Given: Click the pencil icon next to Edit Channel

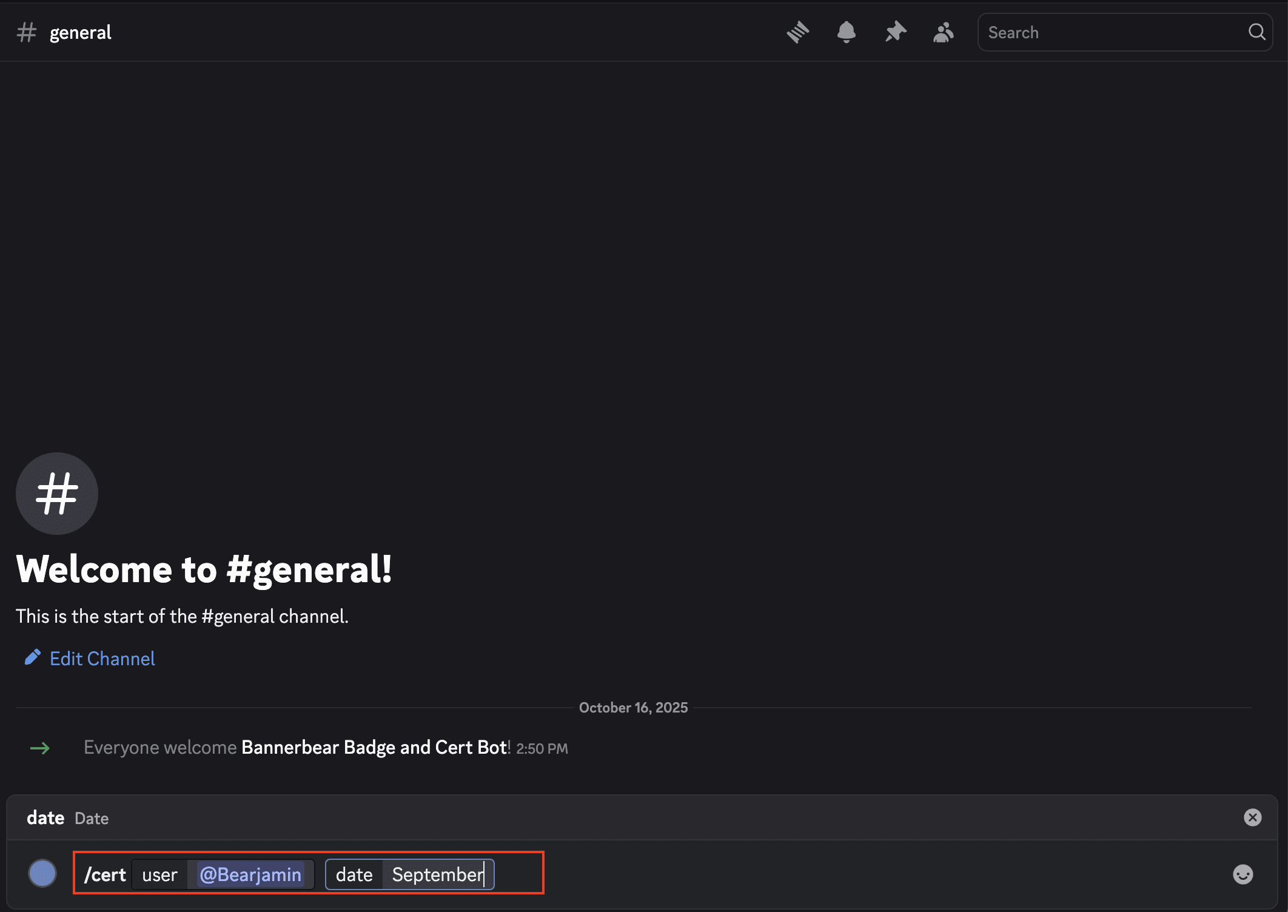Looking at the screenshot, I should tap(33, 657).
